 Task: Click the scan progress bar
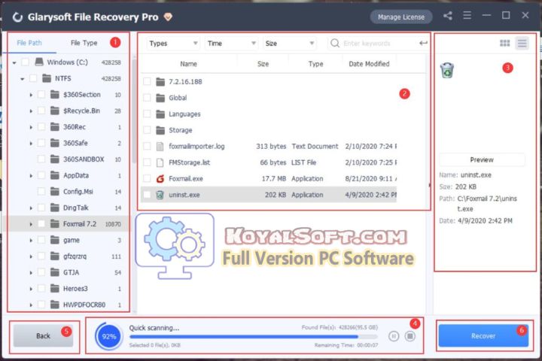click(254, 336)
